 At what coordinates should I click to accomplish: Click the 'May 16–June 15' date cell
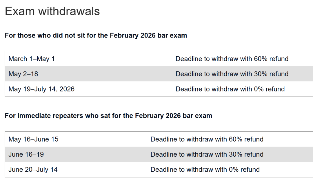tap(33, 139)
